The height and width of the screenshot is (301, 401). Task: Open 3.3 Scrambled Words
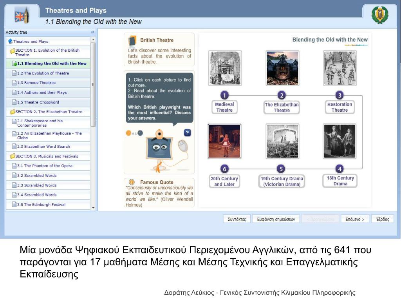point(48,185)
